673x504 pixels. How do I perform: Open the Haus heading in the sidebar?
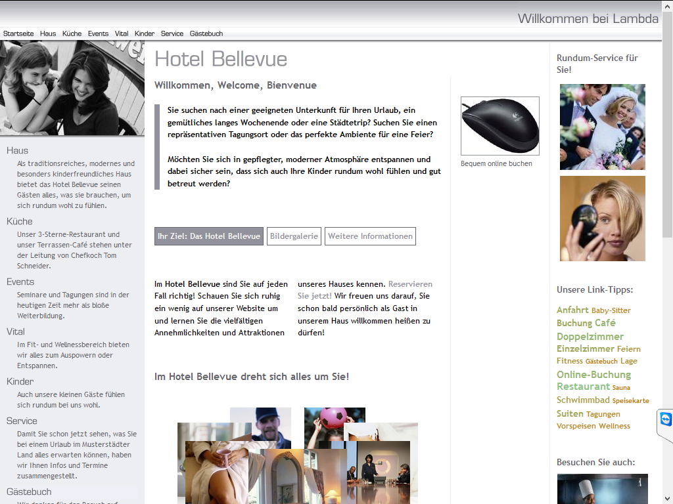(17, 150)
